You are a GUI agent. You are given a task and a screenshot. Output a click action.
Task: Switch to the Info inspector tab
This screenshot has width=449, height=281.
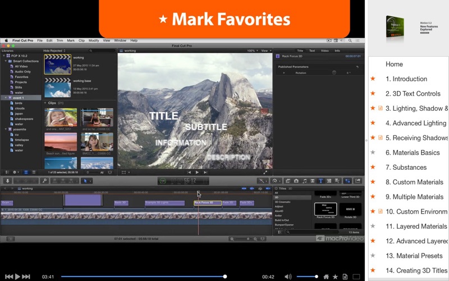[337, 51]
